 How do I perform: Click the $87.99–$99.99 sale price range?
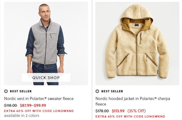(x=33, y=105)
